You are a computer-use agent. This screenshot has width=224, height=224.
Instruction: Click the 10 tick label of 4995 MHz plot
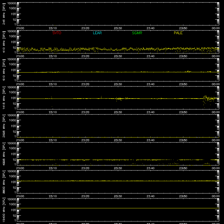coord(15,160)
